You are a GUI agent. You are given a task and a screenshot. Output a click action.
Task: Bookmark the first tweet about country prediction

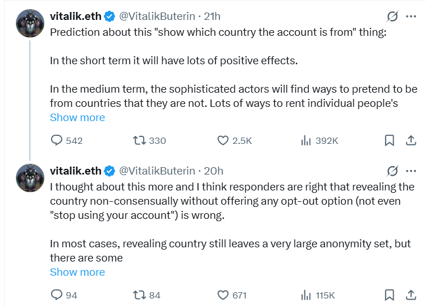[389, 140]
